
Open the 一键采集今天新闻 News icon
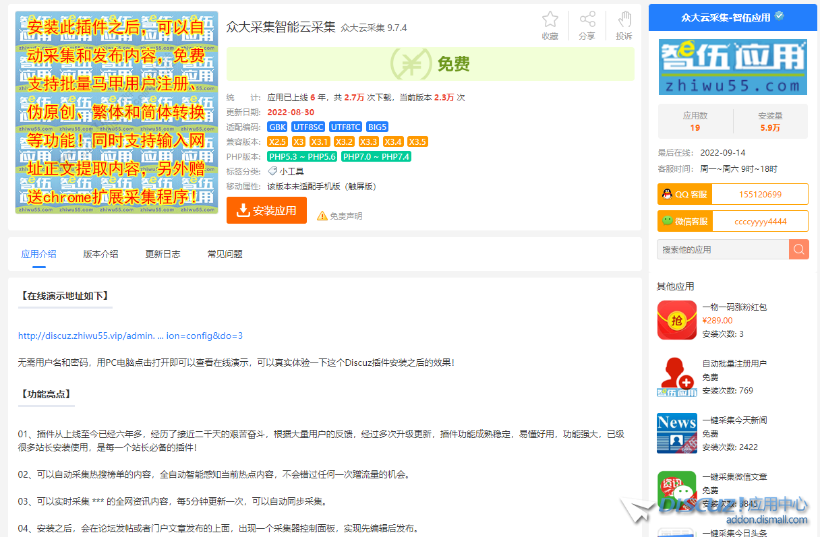tap(677, 433)
